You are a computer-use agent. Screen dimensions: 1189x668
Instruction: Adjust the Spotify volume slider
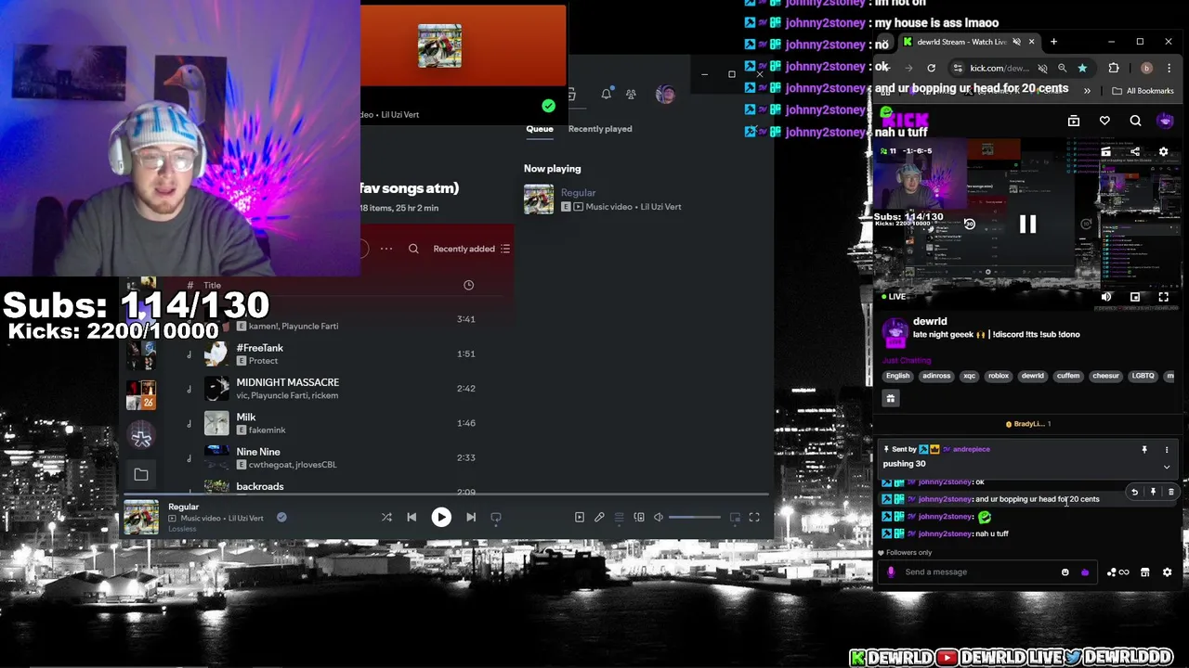pyautogui.click(x=694, y=517)
